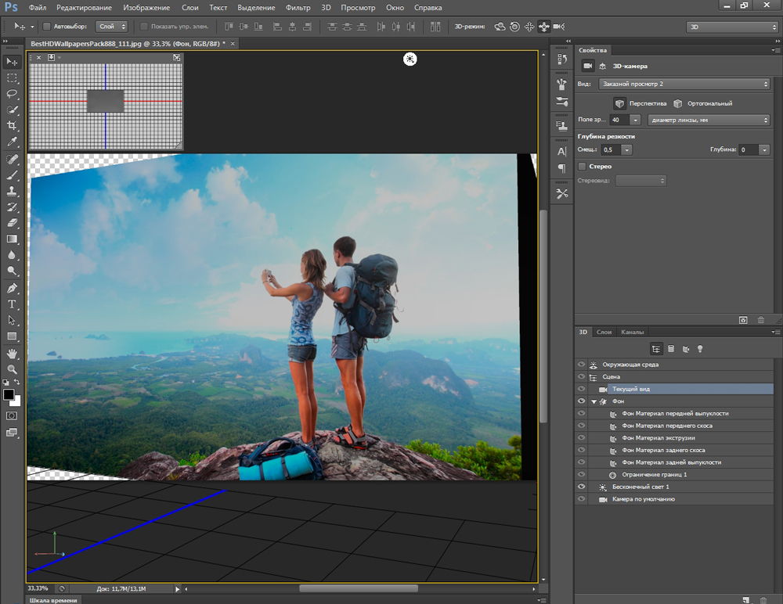The height and width of the screenshot is (604, 783).
Task: Collapse the Фон tree item
Action: coord(594,401)
